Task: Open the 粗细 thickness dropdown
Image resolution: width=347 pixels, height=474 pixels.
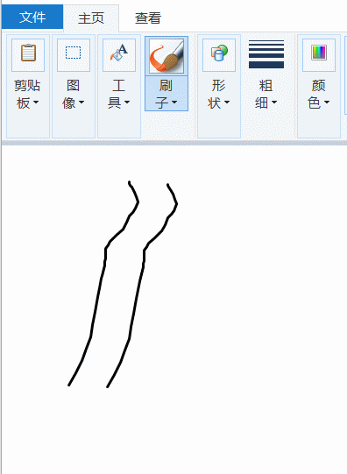Action: (x=266, y=94)
